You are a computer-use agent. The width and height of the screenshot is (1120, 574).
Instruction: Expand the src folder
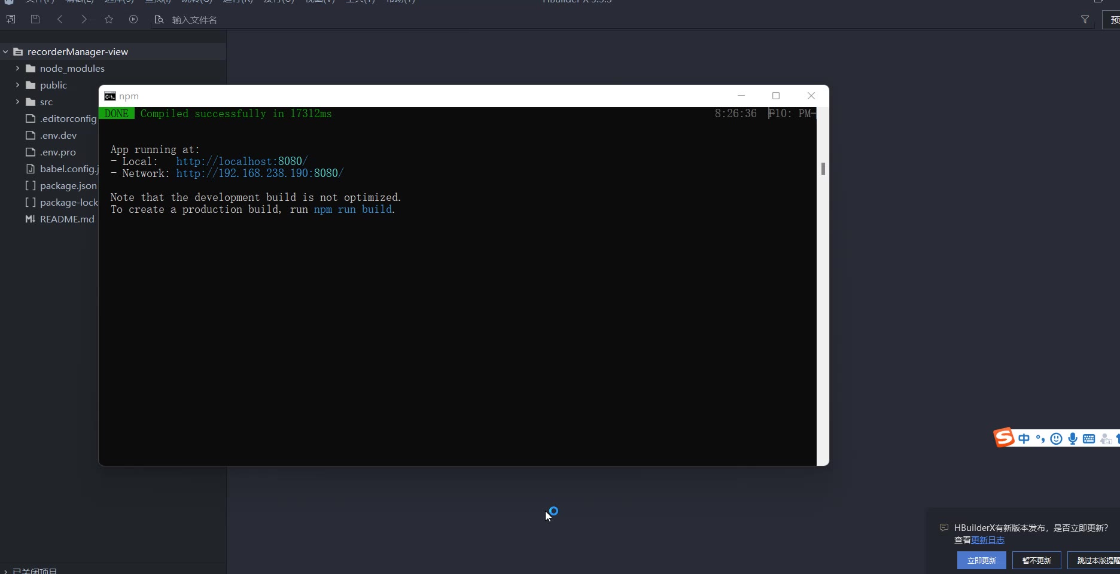17,102
